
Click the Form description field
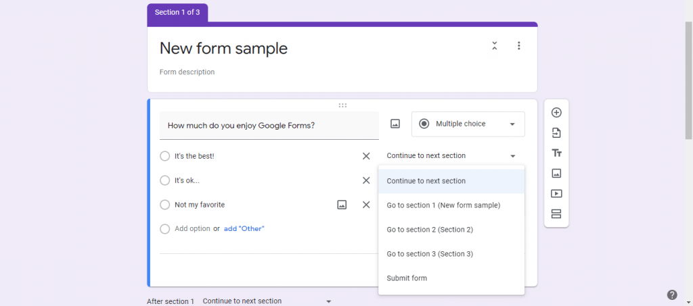tap(187, 72)
